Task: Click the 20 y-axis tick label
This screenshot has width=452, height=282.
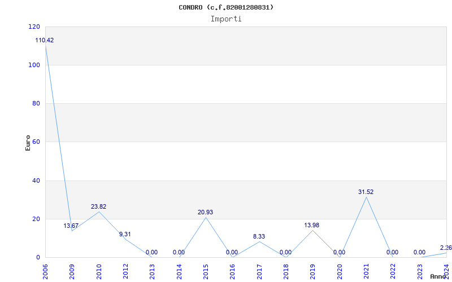Action: click(x=36, y=219)
